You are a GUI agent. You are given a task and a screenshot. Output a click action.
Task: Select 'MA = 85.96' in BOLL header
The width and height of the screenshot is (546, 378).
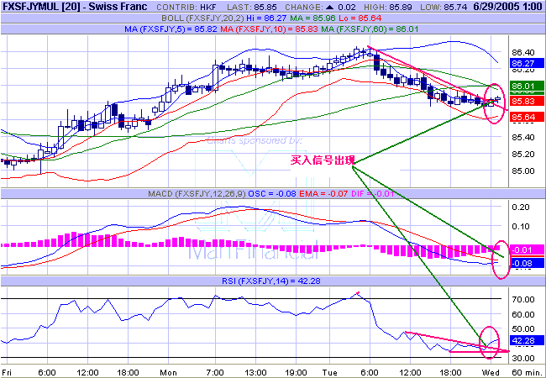313,18
